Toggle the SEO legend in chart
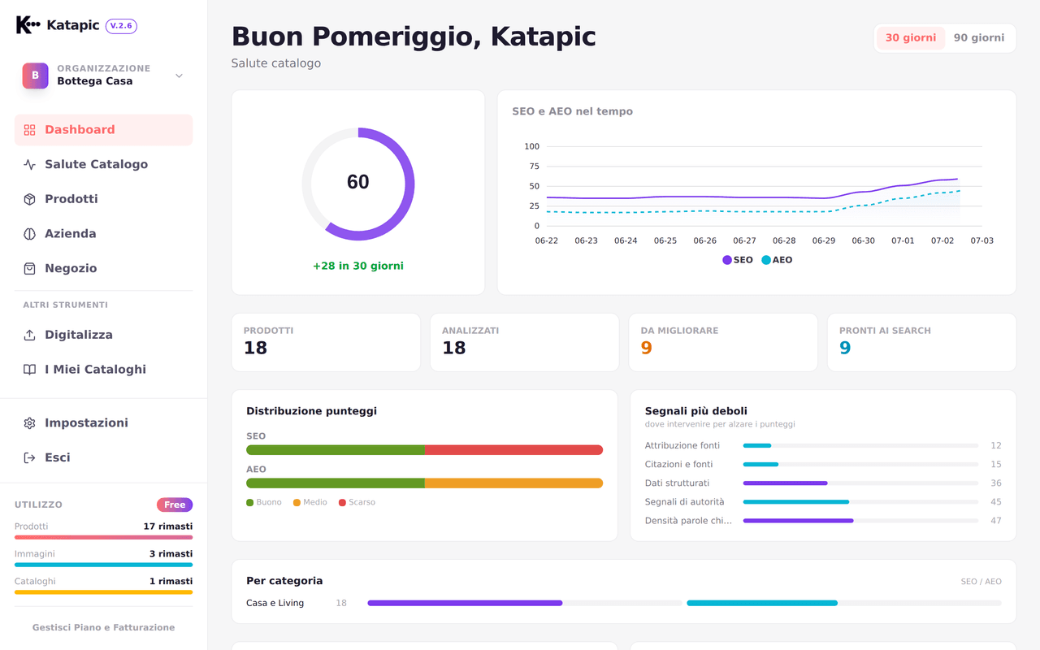Viewport: 1040px width, 650px height. 738,260
